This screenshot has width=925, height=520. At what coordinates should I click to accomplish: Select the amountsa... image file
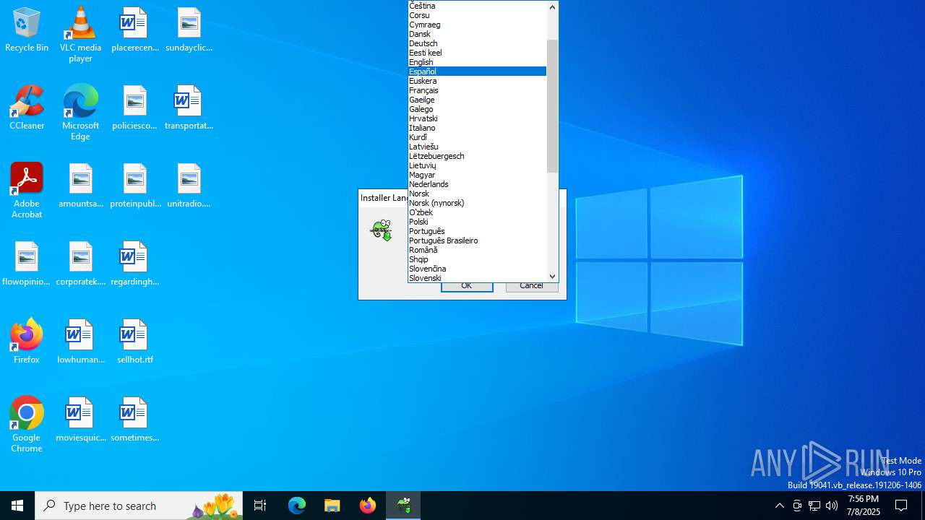coord(80,186)
